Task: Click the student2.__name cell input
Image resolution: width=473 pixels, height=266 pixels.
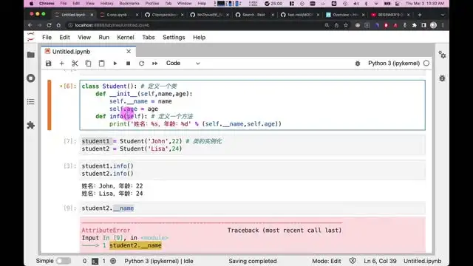Action: pyautogui.click(x=253, y=208)
